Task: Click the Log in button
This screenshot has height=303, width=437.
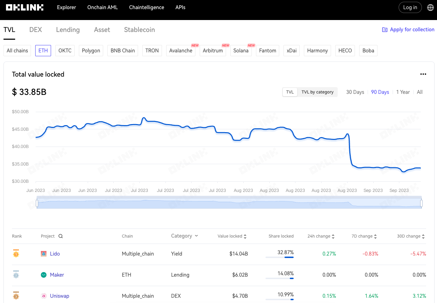Action: [410, 7]
